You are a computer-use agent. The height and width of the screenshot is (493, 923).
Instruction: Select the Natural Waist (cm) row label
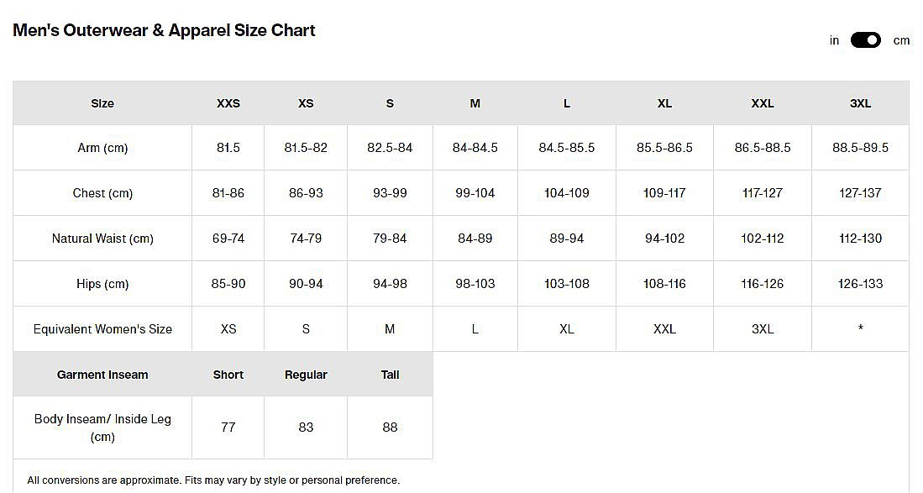click(x=102, y=239)
